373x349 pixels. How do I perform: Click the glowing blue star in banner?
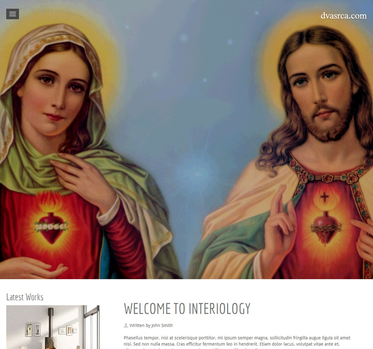(197, 174)
